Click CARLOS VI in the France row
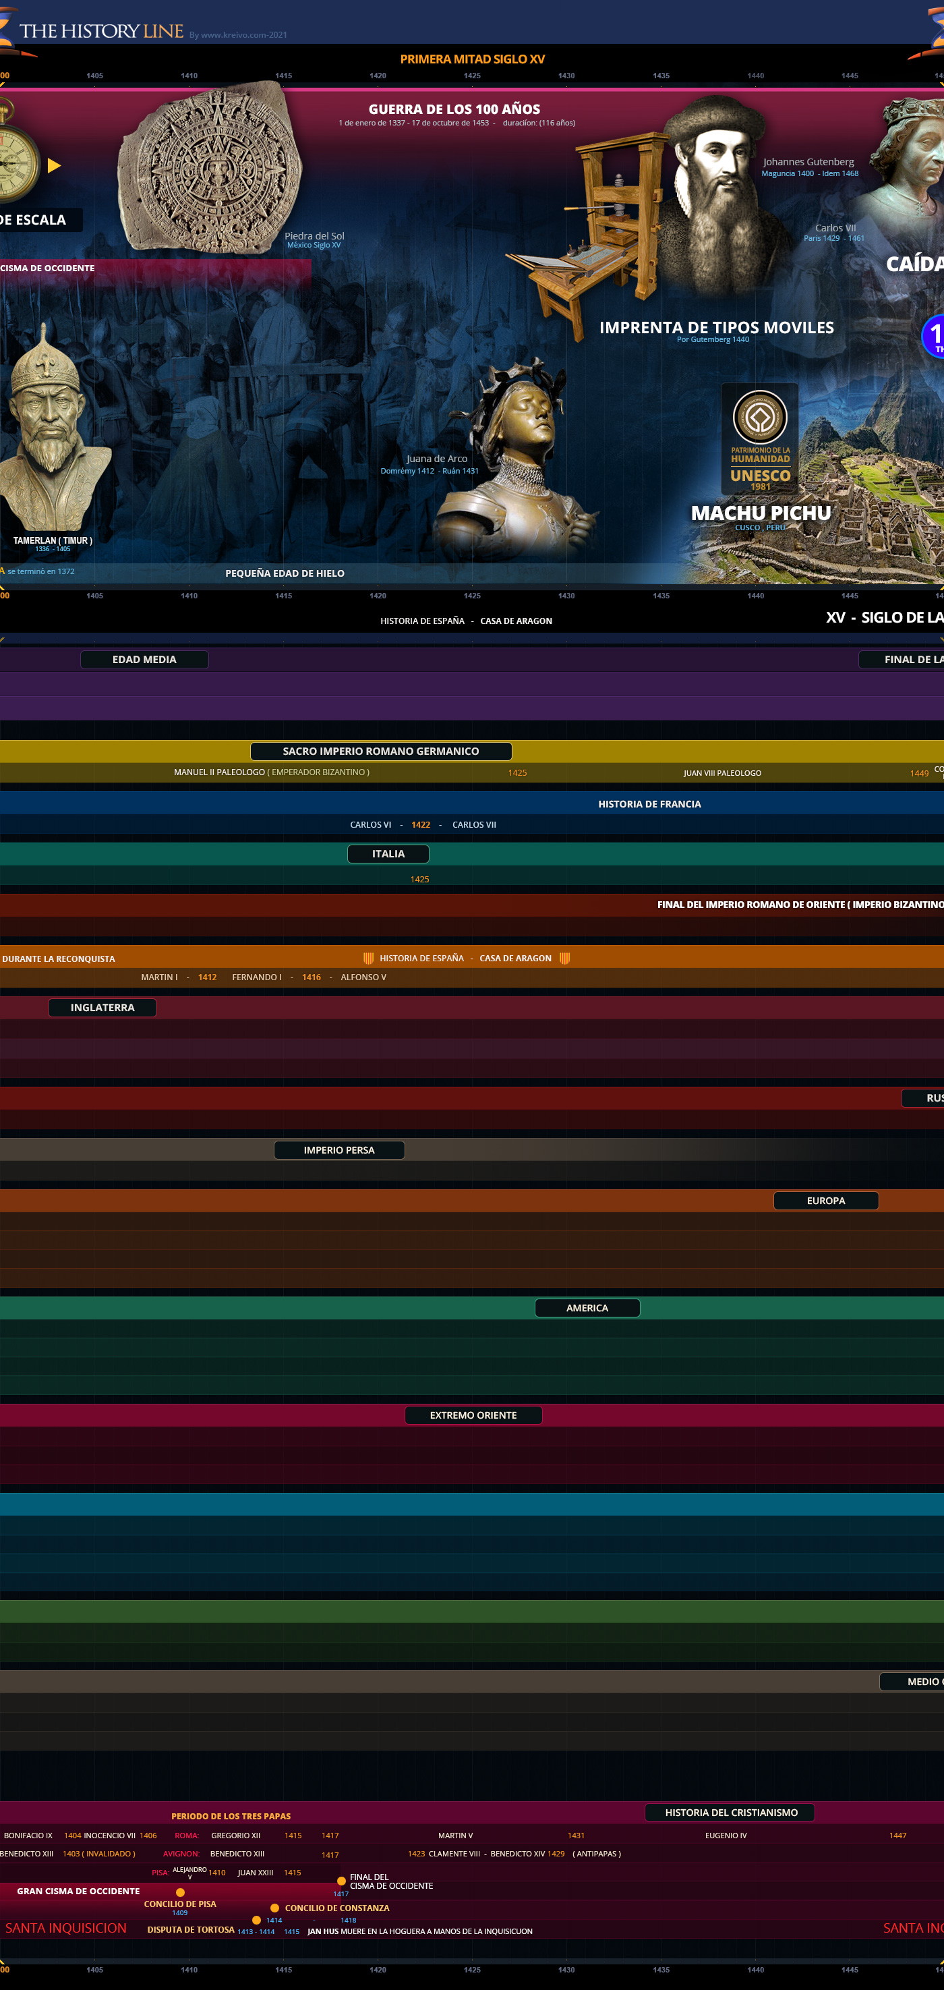Image resolution: width=944 pixels, height=1990 pixels. coord(370,825)
